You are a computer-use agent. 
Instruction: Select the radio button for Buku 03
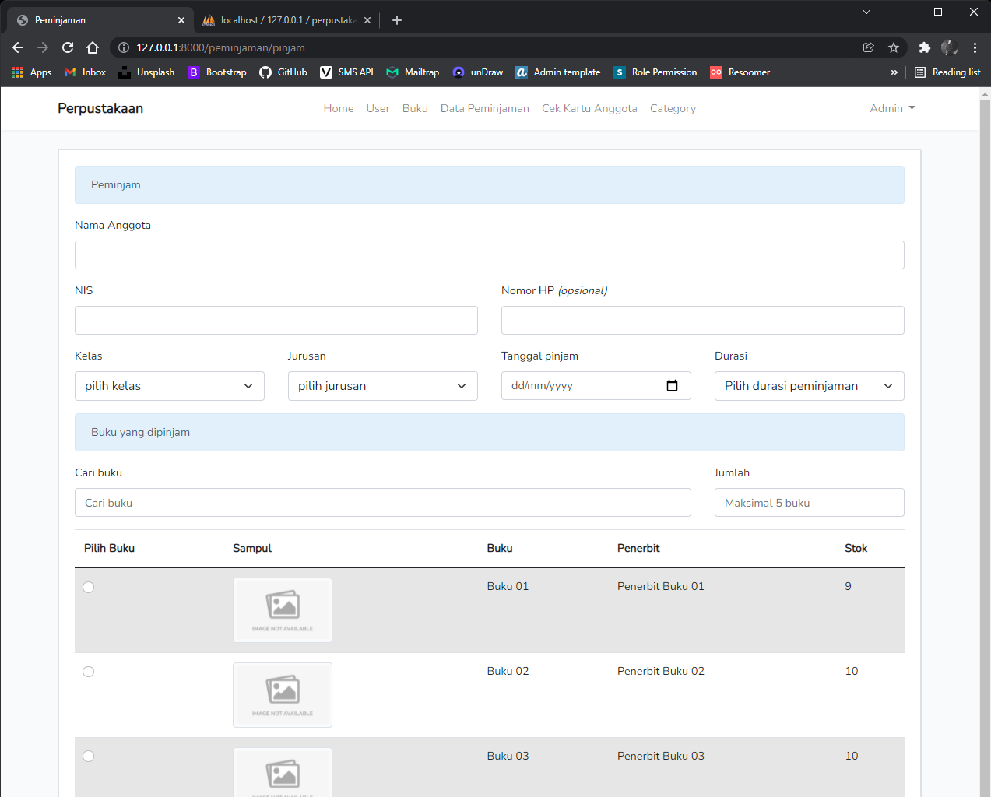tap(88, 756)
